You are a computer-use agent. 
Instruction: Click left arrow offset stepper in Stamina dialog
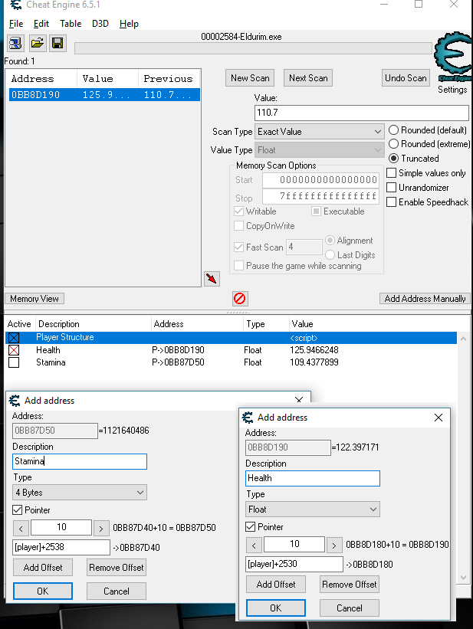click(x=21, y=528)
